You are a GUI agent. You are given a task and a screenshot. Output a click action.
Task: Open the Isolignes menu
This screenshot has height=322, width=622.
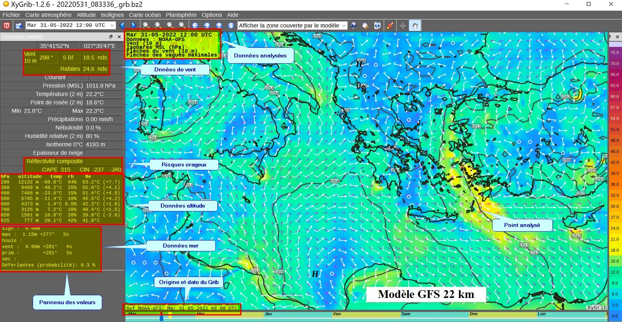coord(112,15)
